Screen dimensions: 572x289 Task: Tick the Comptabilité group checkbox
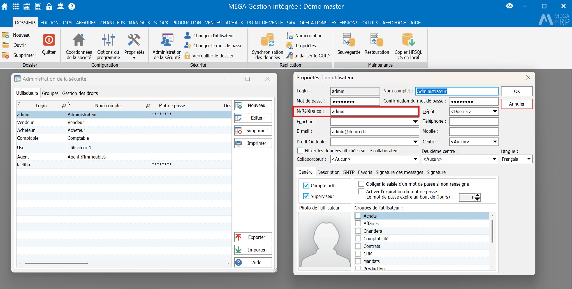tap(358, 239)
